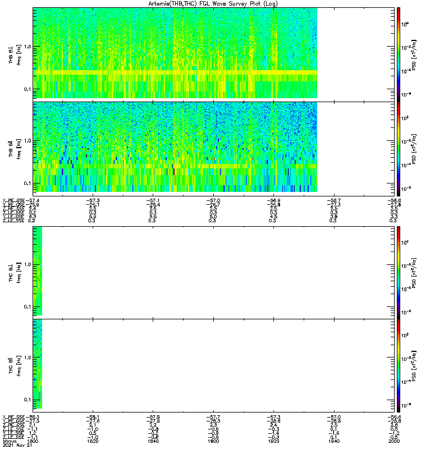Click the '1.0' tick label of THC B⊥ panel
The height and width of the screenshot is (449, 421).
click(28, 264)
